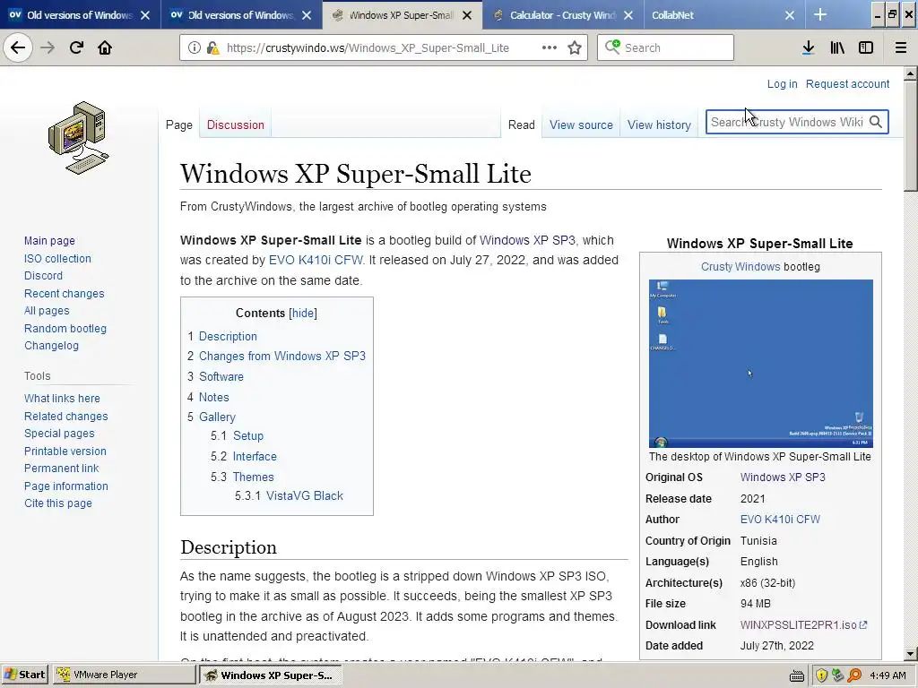Close the first Old versions of Windows tab

click(145, 15)
